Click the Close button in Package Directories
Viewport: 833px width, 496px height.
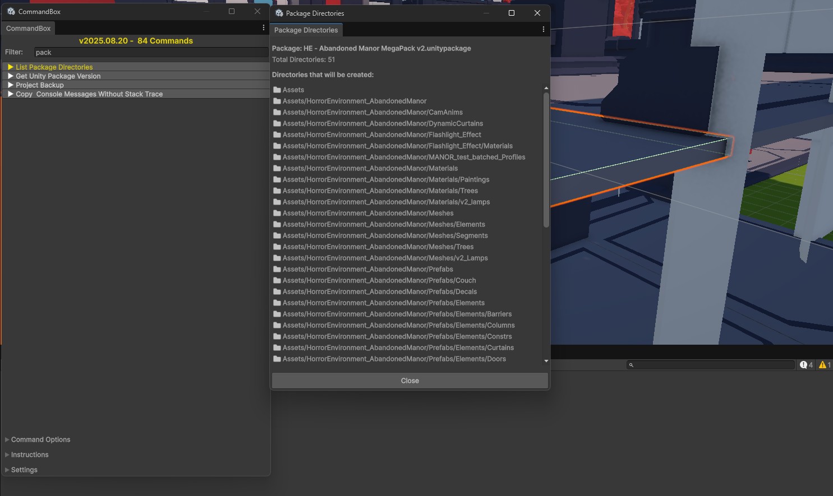click(x=410, y=381)
